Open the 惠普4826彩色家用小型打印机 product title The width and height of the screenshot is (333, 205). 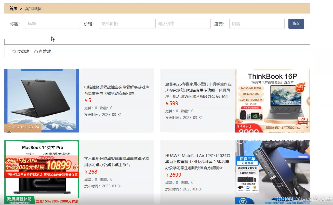tap(198, 90)
